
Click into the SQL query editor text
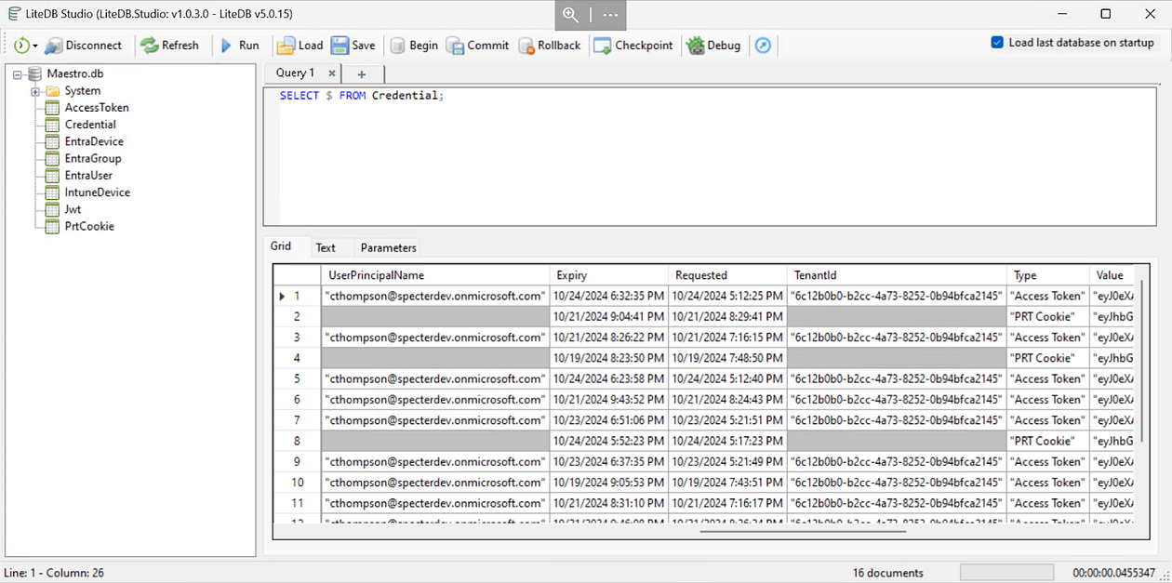(362, 96)
